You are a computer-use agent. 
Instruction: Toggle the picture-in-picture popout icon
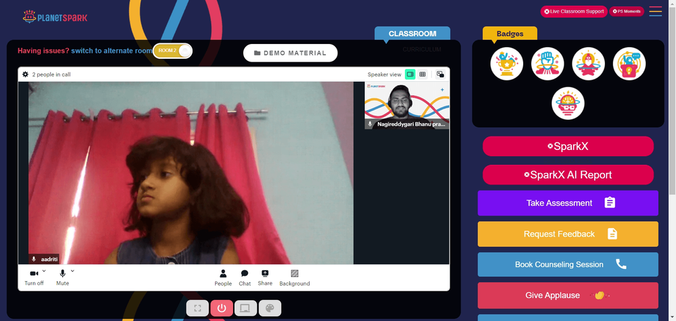440,74
